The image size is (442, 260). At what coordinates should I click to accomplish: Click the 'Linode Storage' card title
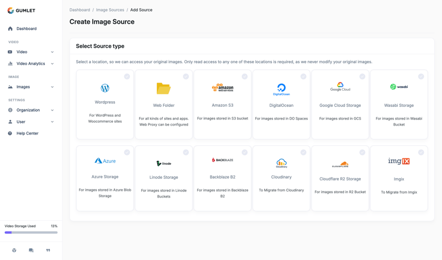164,177
